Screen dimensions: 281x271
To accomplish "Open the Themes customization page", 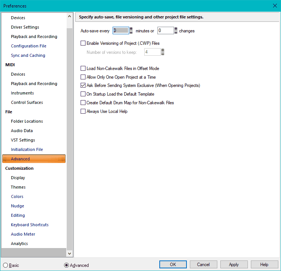I will pos(18,187).
